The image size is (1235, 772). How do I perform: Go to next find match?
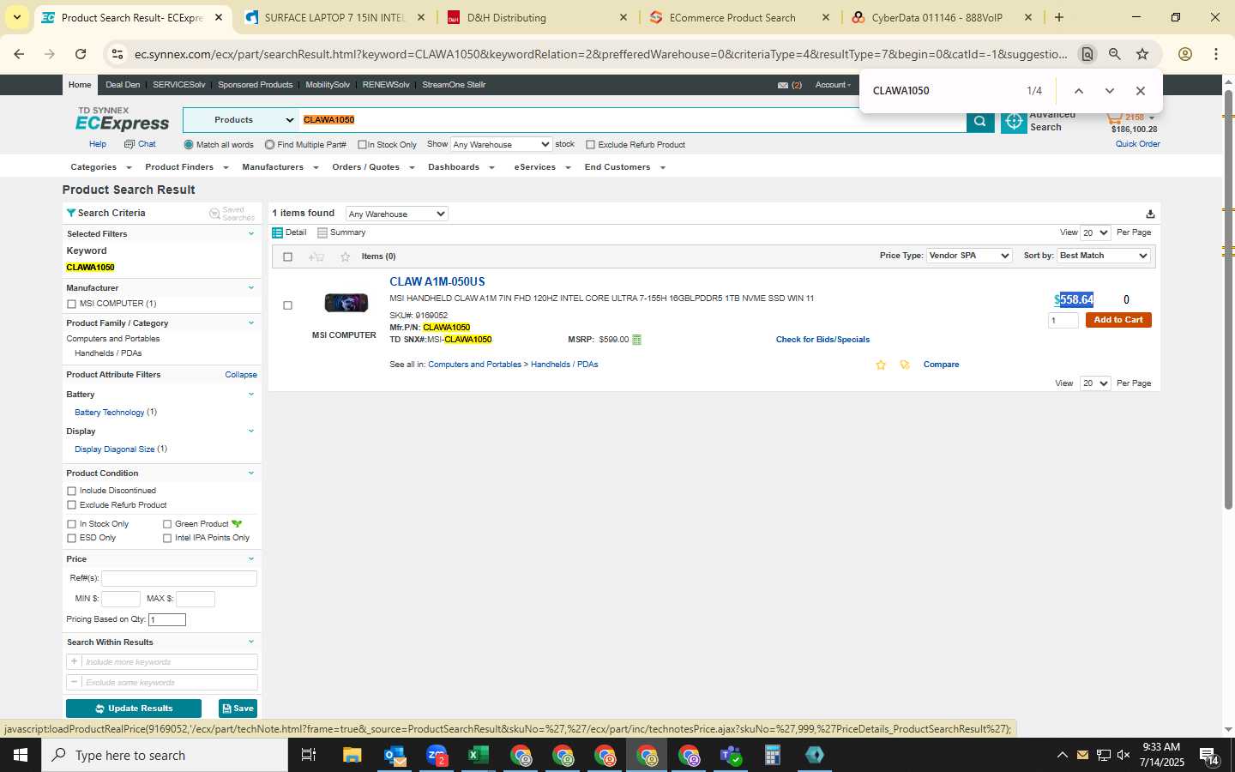click(x=1109, y=91)
